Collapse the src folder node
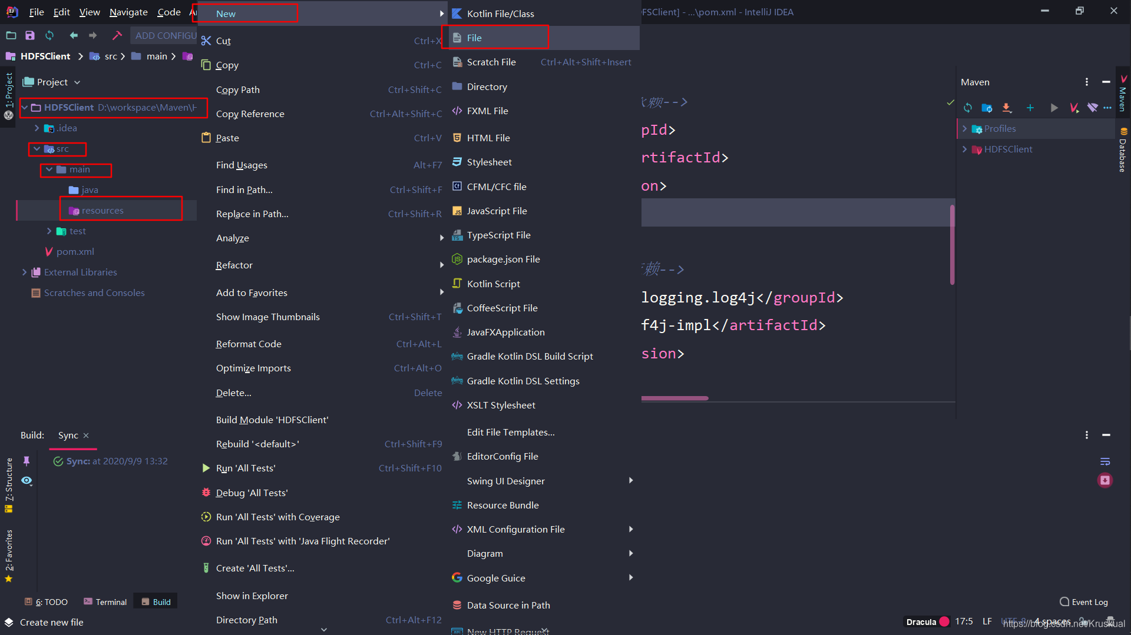Viewport: 1131px width, 635px height. pos(37,148)
